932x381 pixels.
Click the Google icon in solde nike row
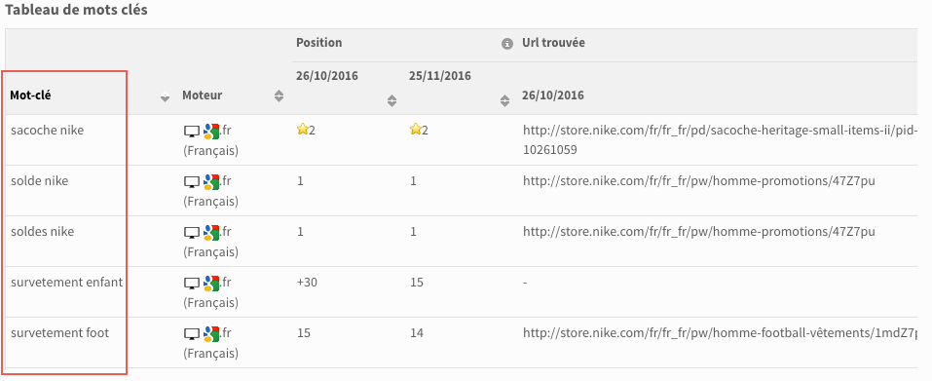click(x=211, y=182)
